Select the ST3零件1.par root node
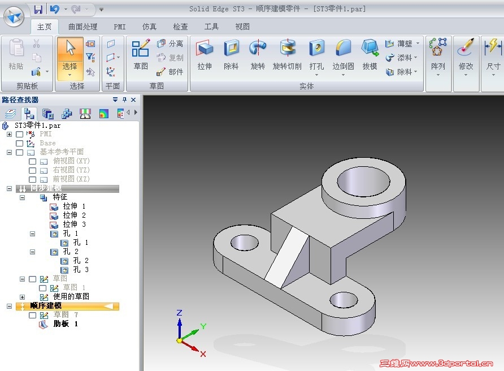This screenshot has width=504, height=371. pyautogui.click(x=32, y=126)
